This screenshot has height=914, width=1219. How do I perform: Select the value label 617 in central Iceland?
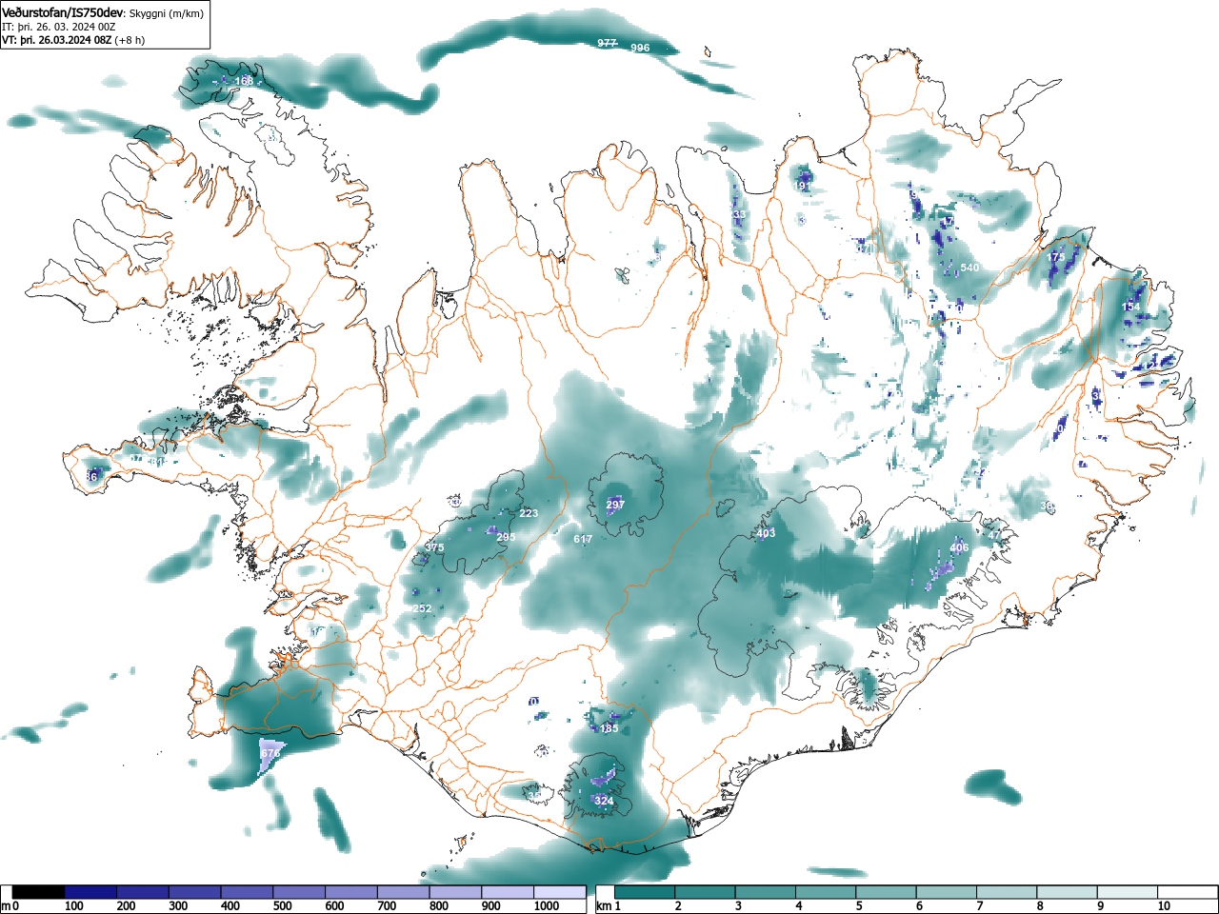tap(583, 539)
